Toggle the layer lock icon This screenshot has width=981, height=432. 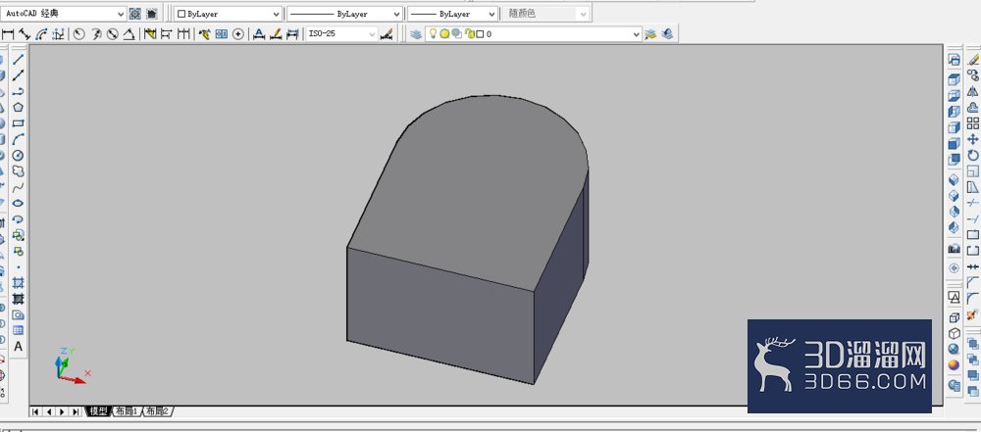coord(469,34)
